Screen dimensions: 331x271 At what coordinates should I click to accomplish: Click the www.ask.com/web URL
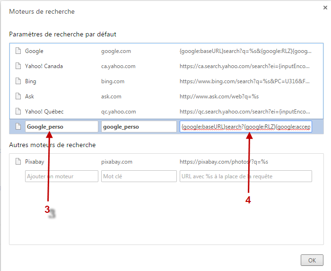219,96
